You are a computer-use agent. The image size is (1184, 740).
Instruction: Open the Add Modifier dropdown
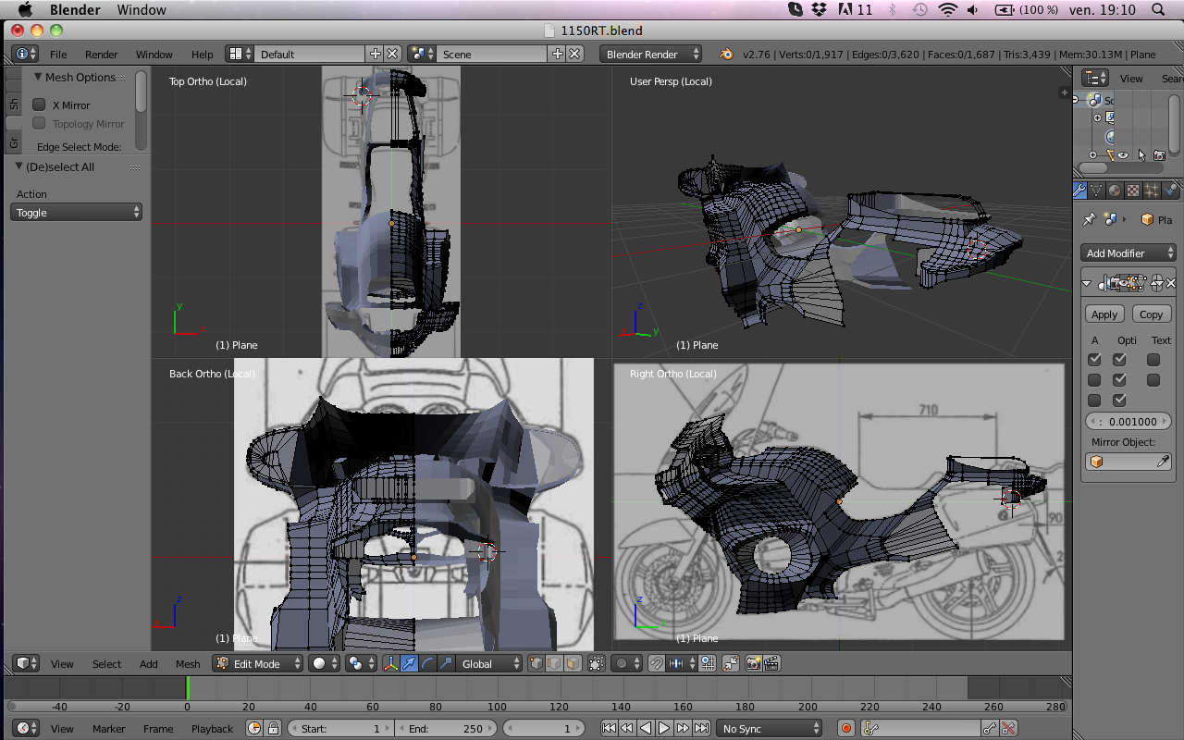1128,253
